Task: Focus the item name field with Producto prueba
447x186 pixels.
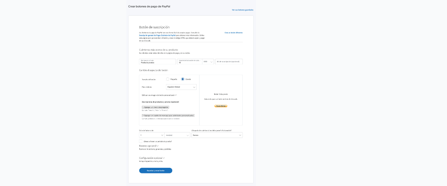Action: click(x=158, y=62)
